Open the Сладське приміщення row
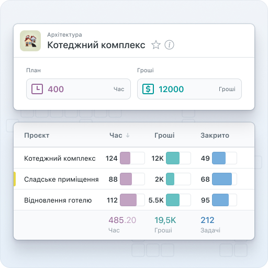Screen dimensions: 268x268 [x=134, y=179]
